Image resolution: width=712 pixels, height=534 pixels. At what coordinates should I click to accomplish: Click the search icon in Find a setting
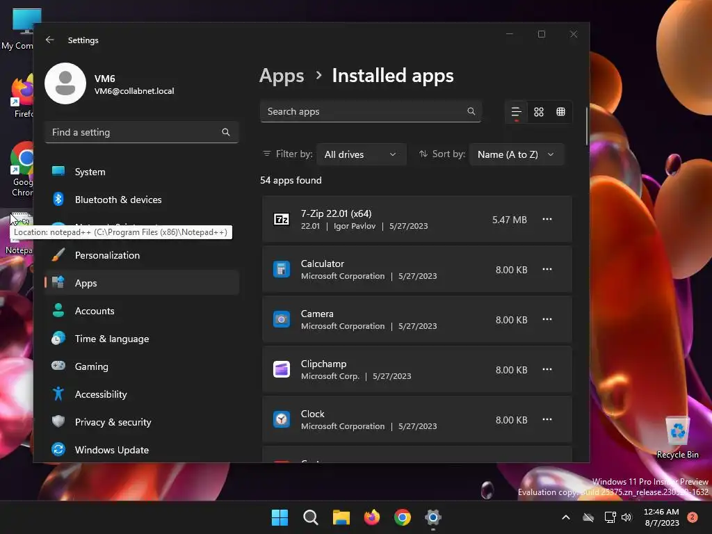[226, 132]
